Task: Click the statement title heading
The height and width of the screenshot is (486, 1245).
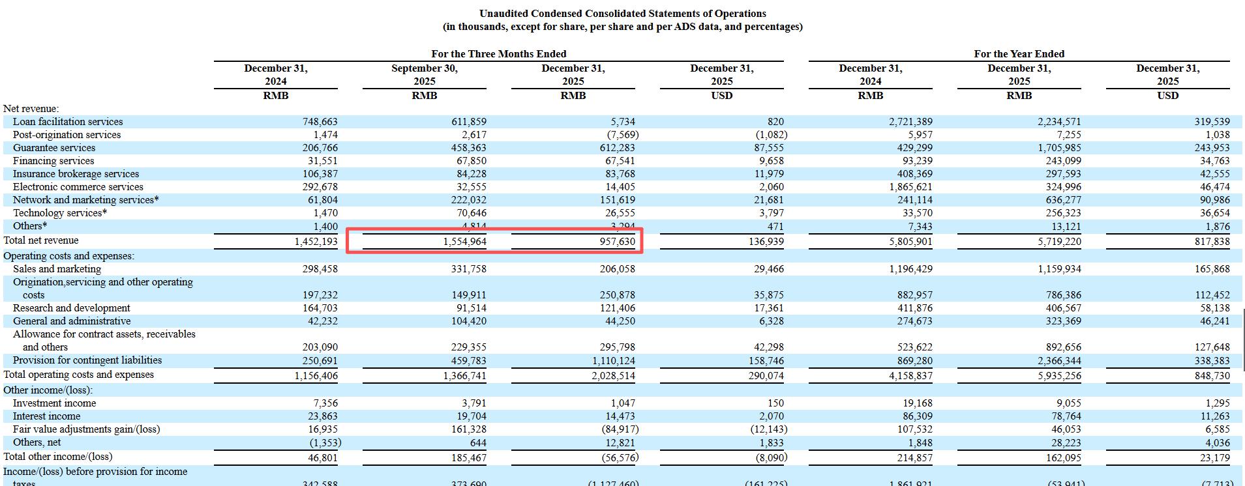Action: coord(622,14)
